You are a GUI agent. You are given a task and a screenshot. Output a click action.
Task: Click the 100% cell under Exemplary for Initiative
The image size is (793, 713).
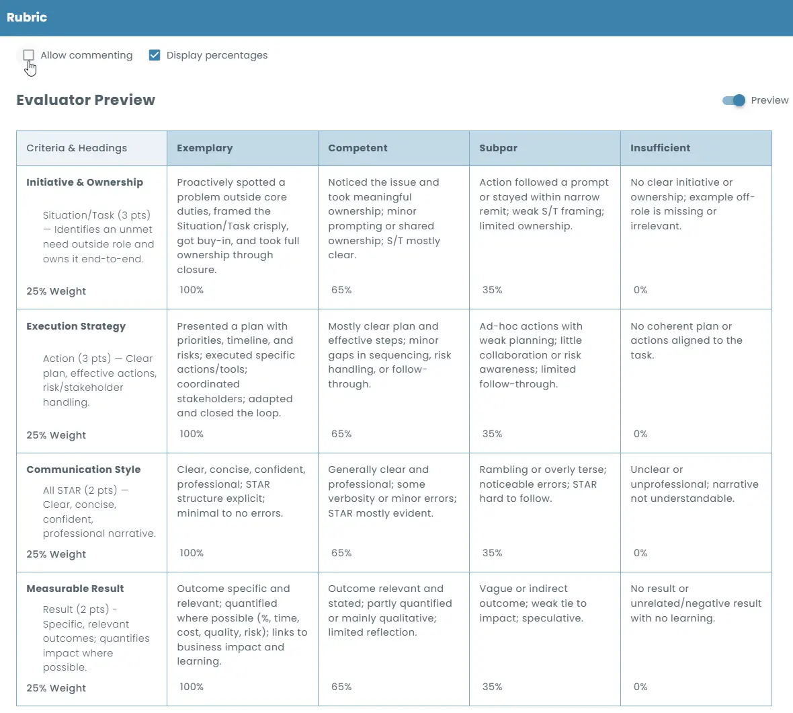(x=192, y=290)
